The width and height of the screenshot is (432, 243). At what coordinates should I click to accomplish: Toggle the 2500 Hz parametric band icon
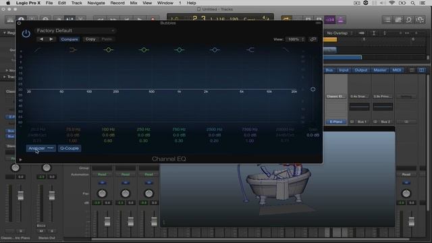(x=215, y=50)
